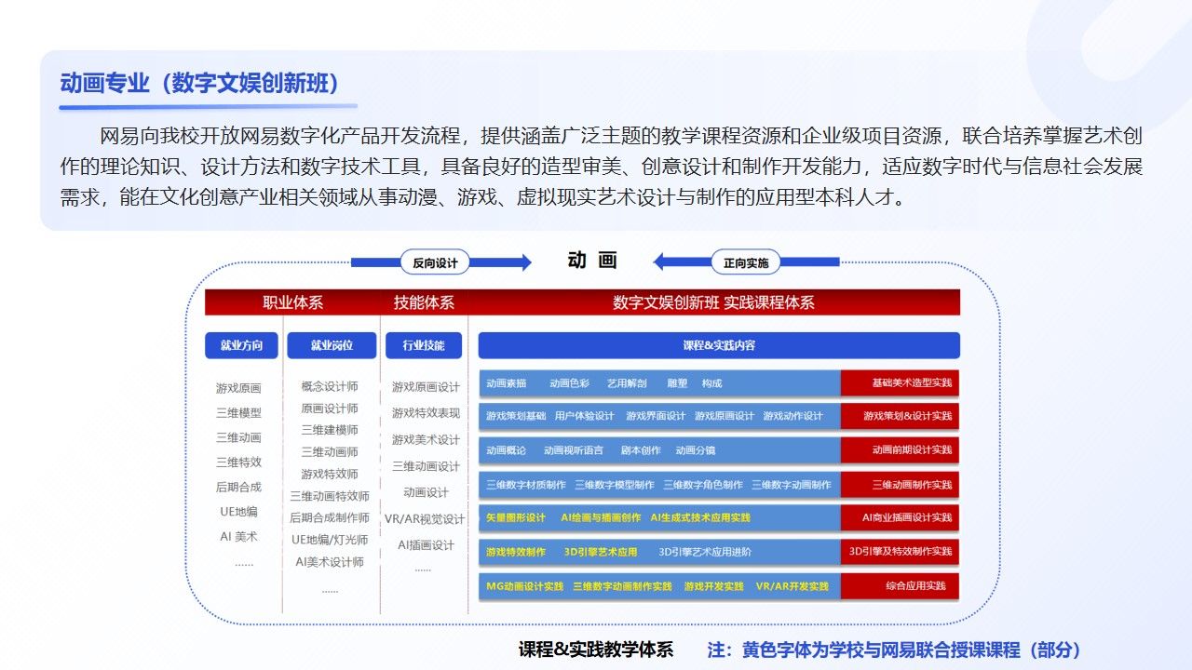Viewport: 1192px width, 670px height.
Task: Click 综合应用实践 red label
Action: (x=900, y=586)
